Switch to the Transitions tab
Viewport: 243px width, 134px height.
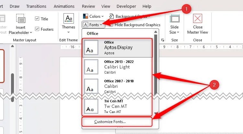click(36, 6)
